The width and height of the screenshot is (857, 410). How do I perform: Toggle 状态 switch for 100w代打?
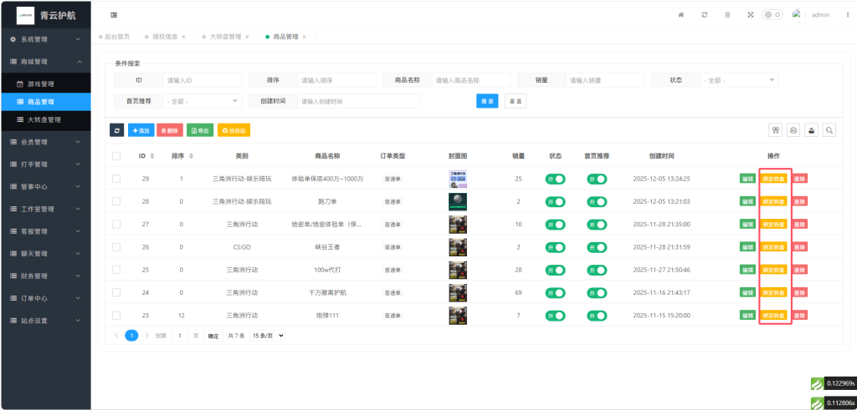556,270
